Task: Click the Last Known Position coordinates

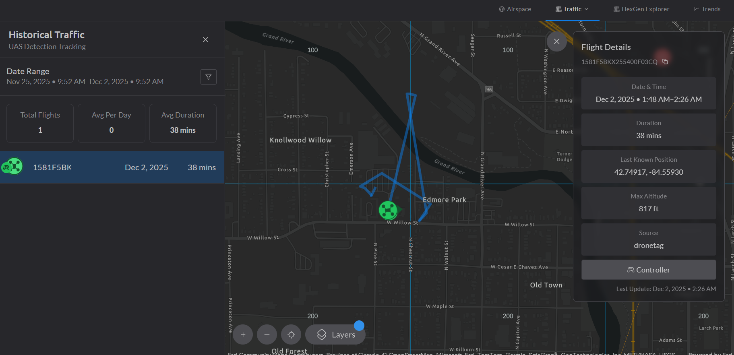Action: click(648, 172)
